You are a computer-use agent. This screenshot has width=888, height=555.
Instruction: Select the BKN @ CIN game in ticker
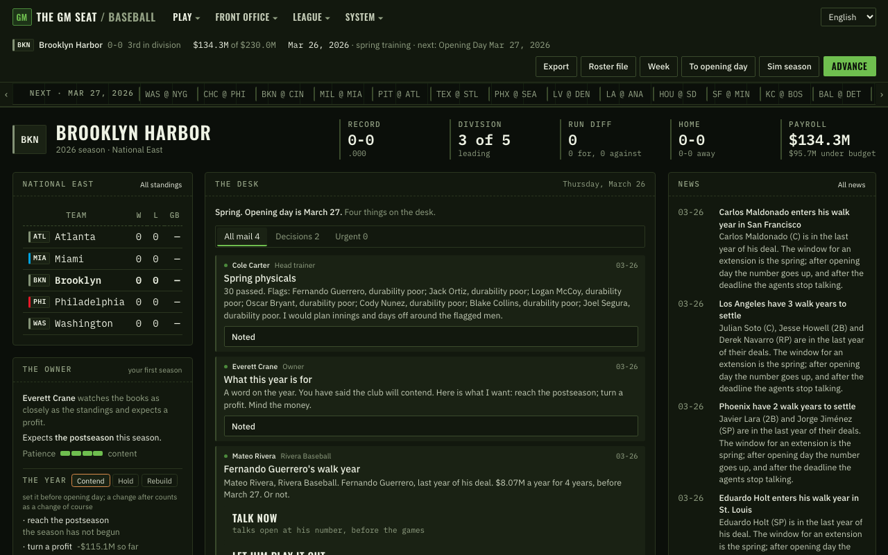[282, 94]
